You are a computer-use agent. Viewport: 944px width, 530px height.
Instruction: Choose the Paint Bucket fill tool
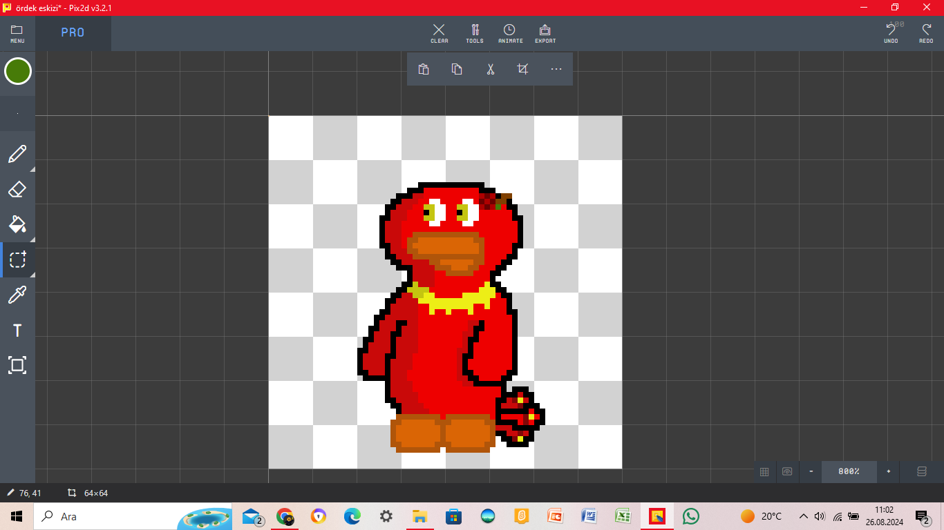[x=17, y=224]
